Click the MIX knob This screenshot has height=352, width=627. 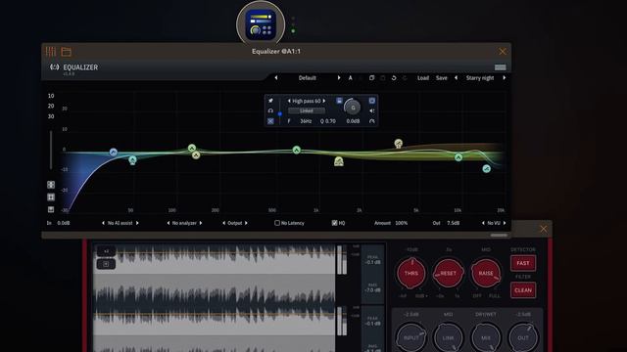486,337
